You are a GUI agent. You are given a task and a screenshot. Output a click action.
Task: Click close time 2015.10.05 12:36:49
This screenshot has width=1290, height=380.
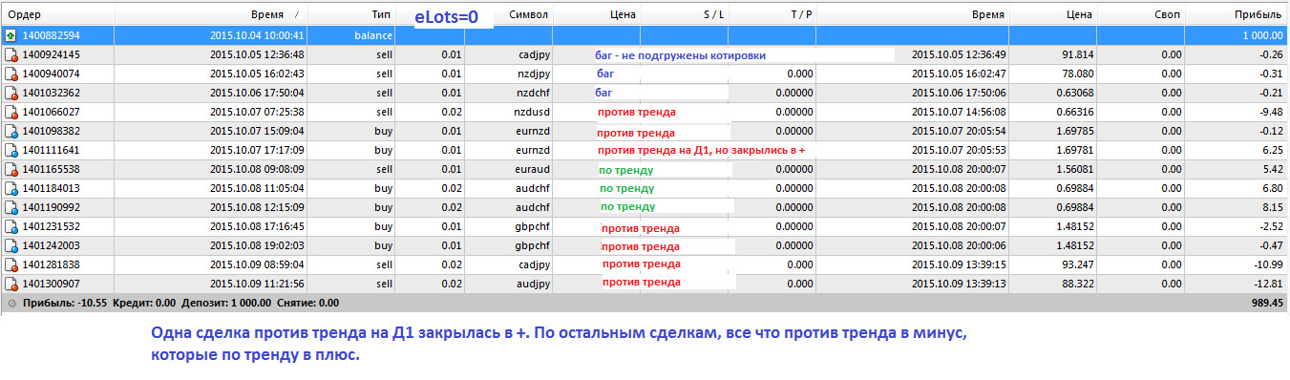pyautogui.click(x=959, y=54)
